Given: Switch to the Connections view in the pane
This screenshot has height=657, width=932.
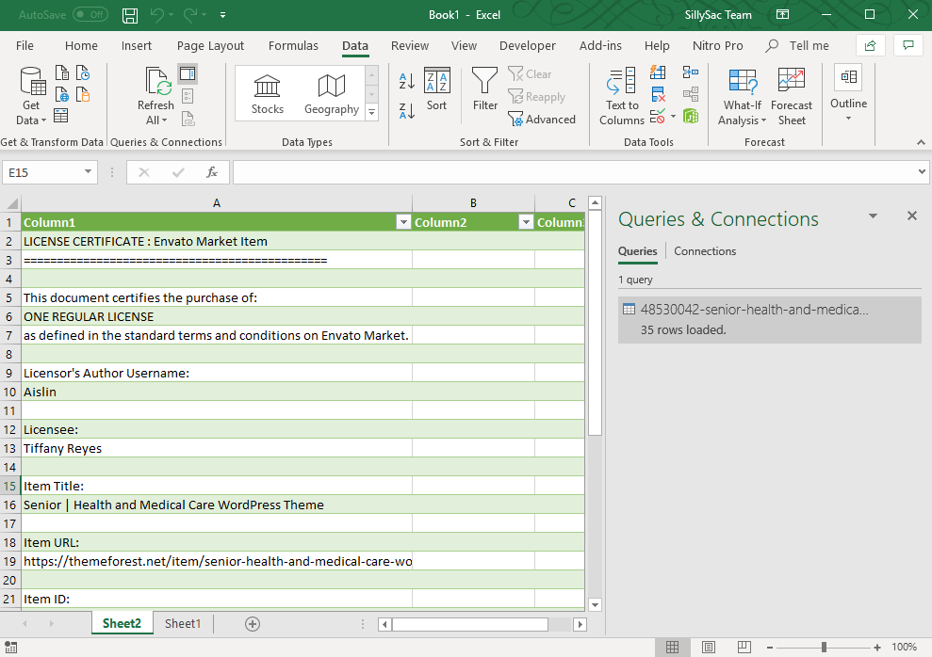Looking at the screenshot, I should pos(705,251).
